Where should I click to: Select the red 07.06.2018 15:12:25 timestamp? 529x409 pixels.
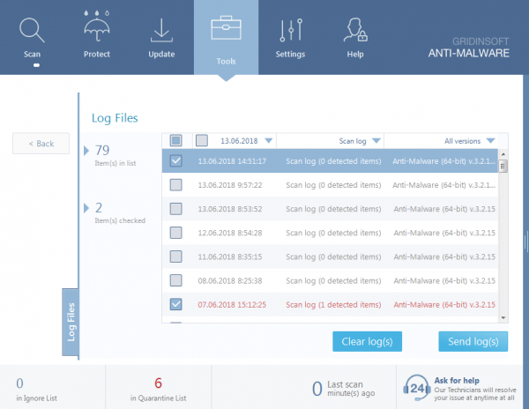coord(232,305)
